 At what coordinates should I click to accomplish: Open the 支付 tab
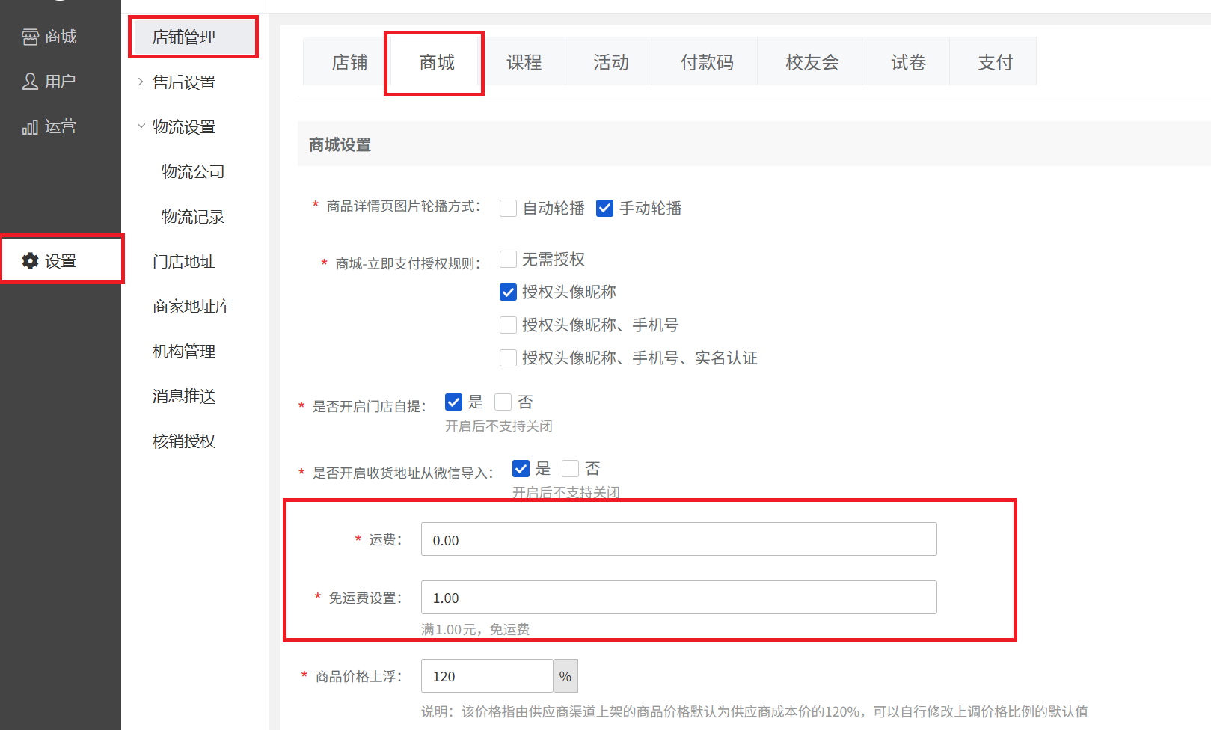995,62
